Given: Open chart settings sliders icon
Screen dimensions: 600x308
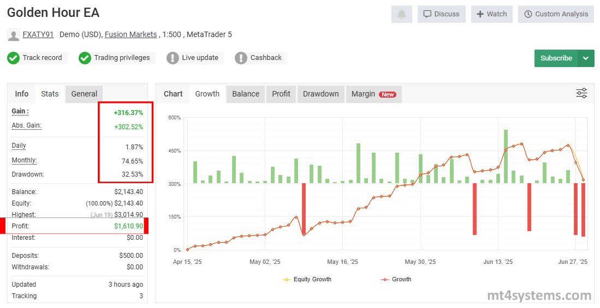Looking at the screenshot, I should click(x=581, y=93).
